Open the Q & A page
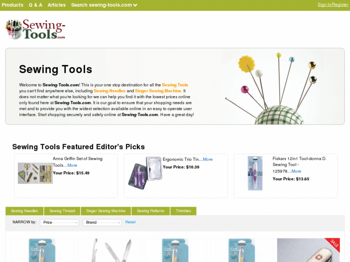 click(x=36, y=5)
